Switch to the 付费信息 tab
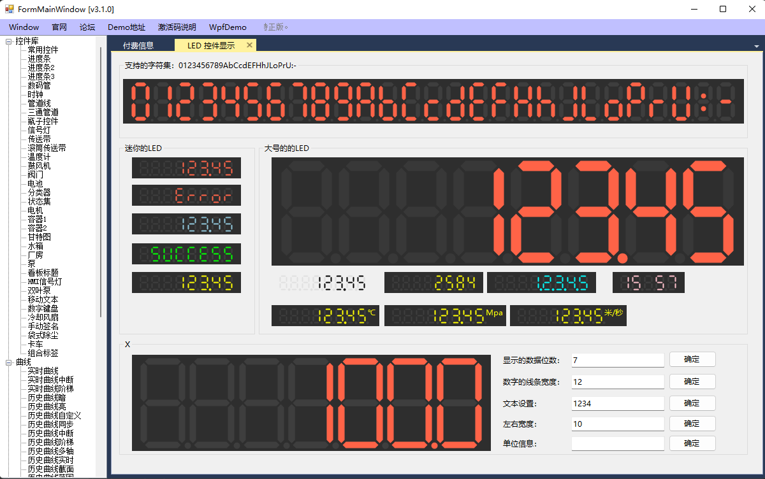This screenshot has height=479, width=765. (x=138, y=46)
